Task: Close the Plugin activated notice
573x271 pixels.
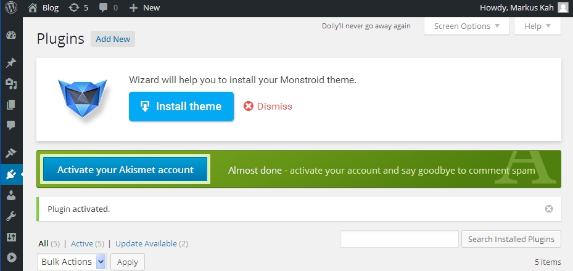Action: (x=549, y=209)
